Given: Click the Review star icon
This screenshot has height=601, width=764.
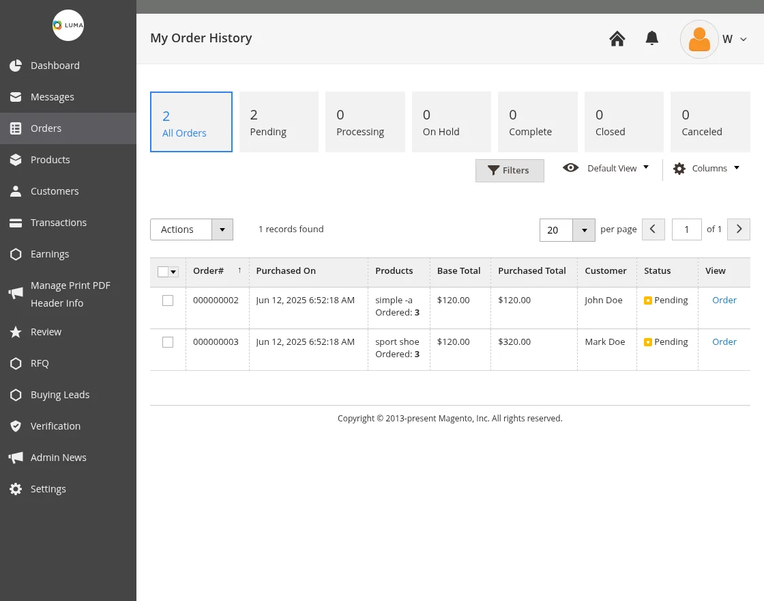Looking at the screenshot, I should [x=16, y=332].
